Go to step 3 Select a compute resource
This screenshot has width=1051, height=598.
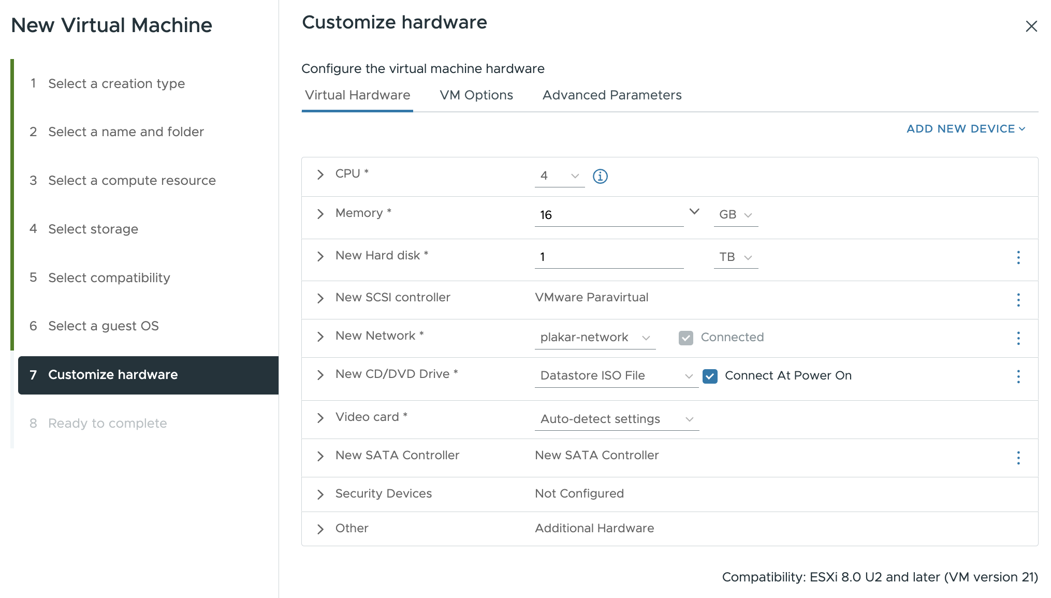(132, 181)
